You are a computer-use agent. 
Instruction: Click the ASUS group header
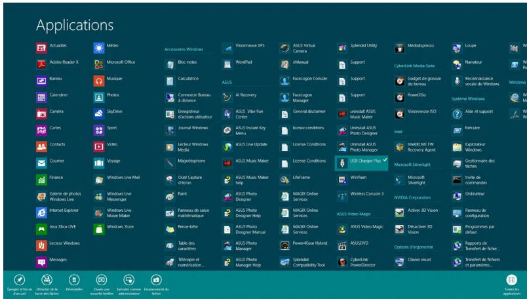(x=227, y=83)
